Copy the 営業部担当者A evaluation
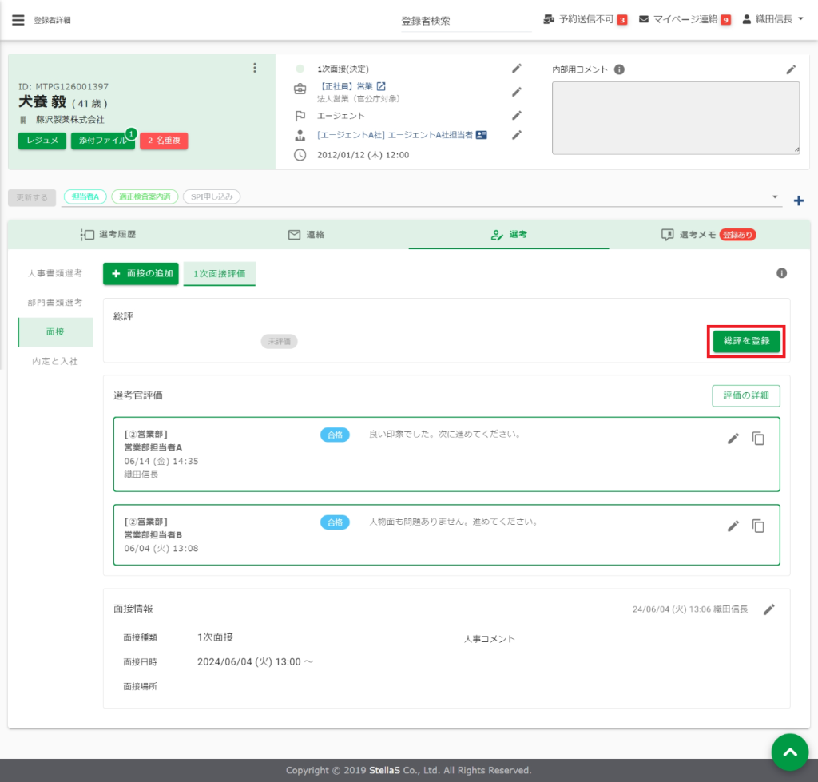 click(x=758, y=439)
